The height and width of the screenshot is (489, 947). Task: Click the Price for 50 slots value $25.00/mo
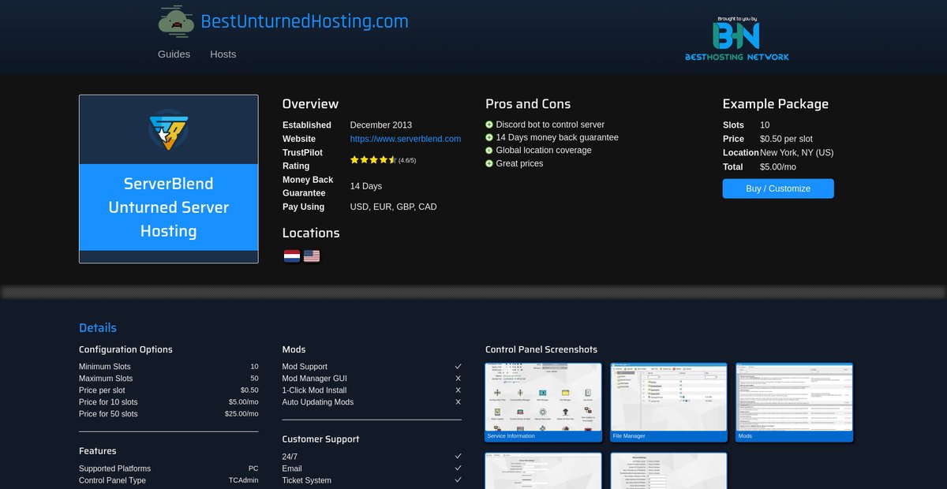tap(241, 414)
